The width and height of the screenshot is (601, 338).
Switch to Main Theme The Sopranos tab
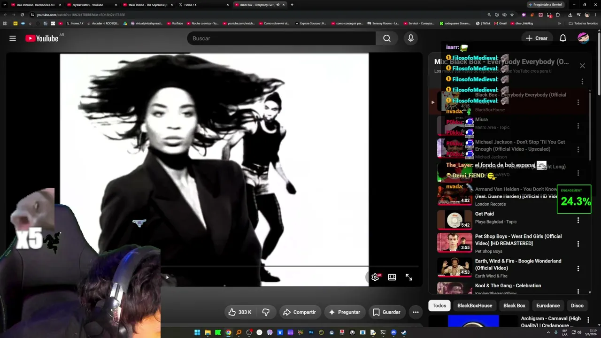(x=147, y=5)
